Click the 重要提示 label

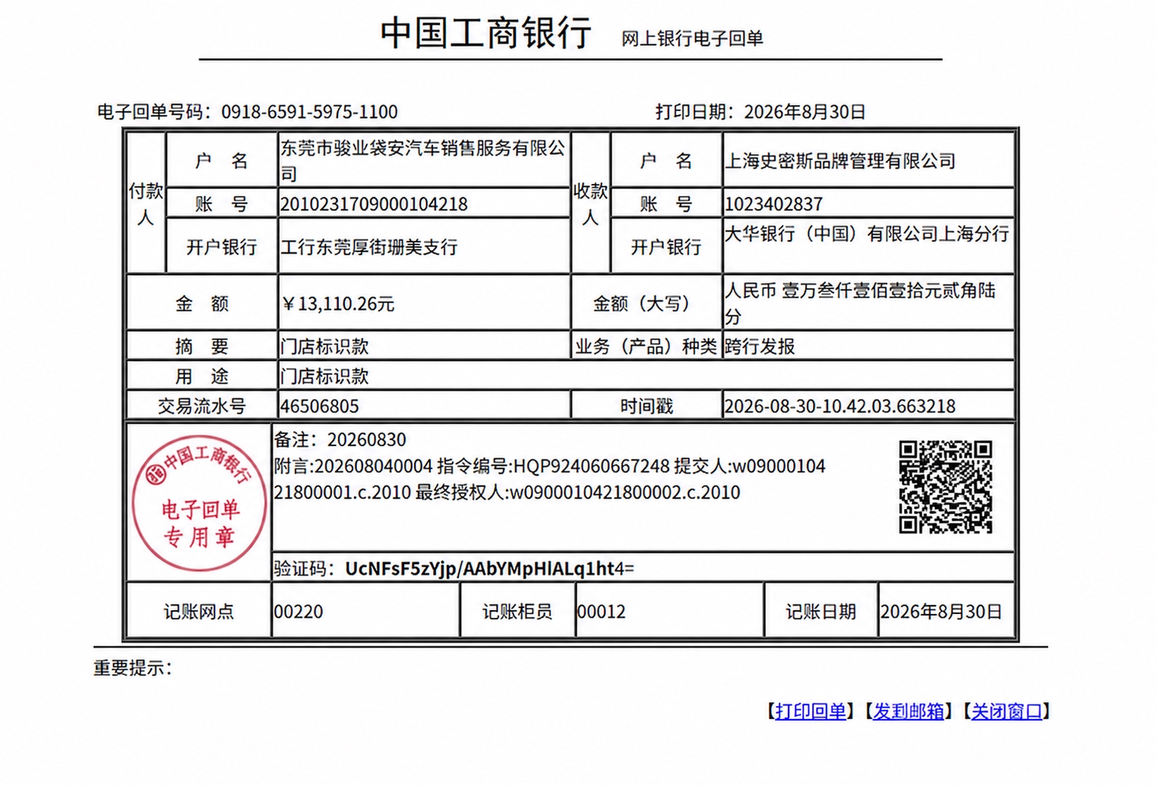[x=132, y=668]
